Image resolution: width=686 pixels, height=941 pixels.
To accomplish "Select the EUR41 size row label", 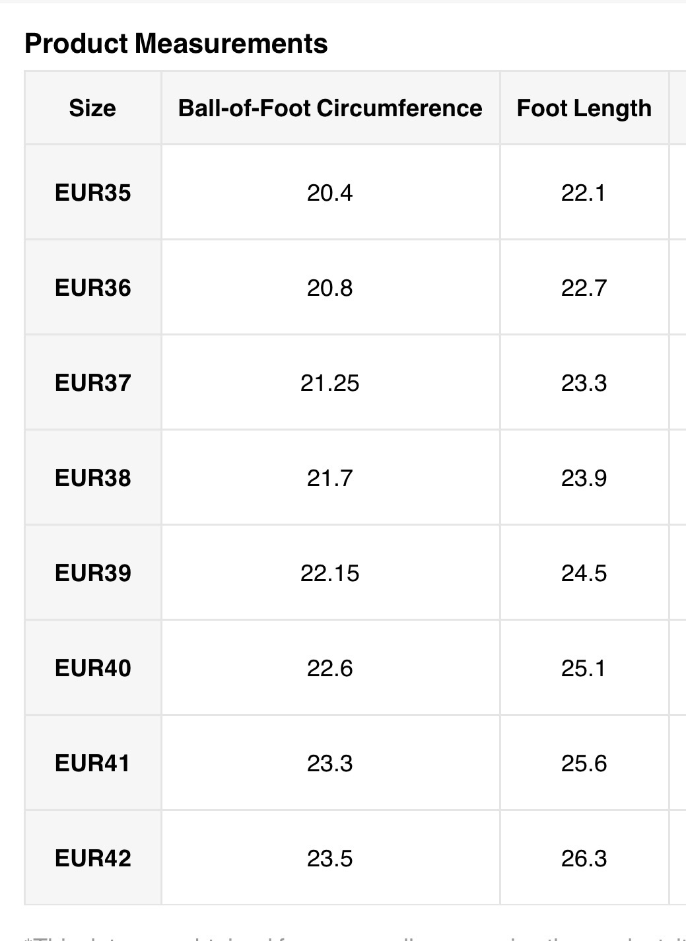I will (x=93, y=763).
